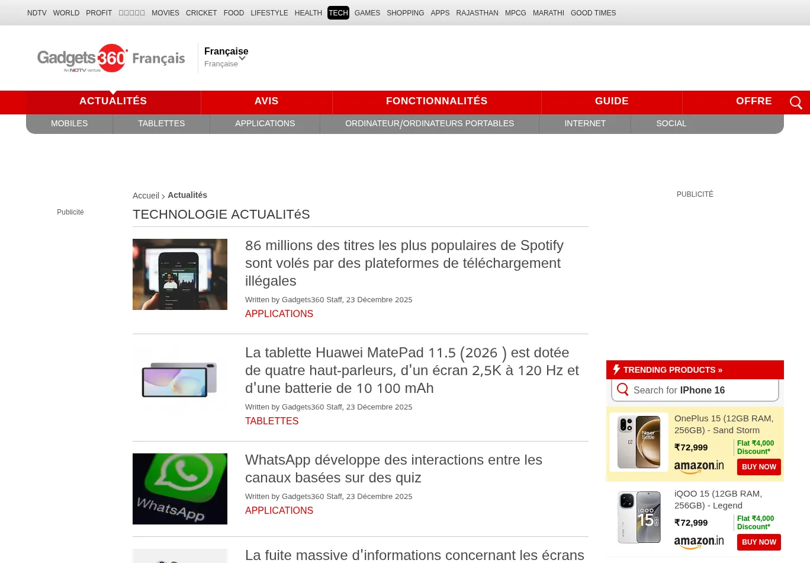Click the Spotify article thumbnail image
This screenshot has height=563, width=810.
pyautogui.click(x=180, y=274)
